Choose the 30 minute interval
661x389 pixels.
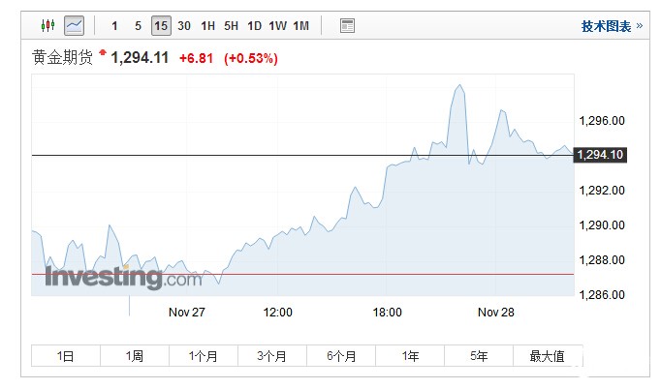coord(184,26)
